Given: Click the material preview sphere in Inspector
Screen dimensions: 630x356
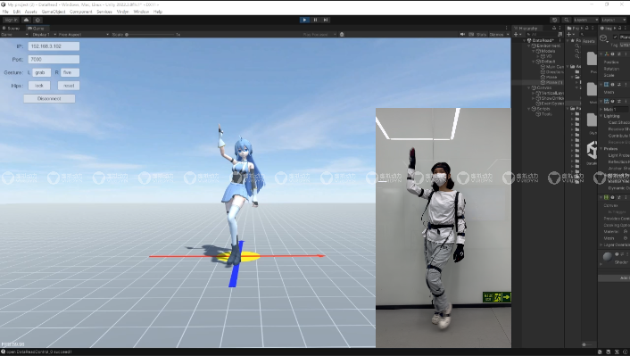Looking at the screenshot, I should click(x=608, y=256).
